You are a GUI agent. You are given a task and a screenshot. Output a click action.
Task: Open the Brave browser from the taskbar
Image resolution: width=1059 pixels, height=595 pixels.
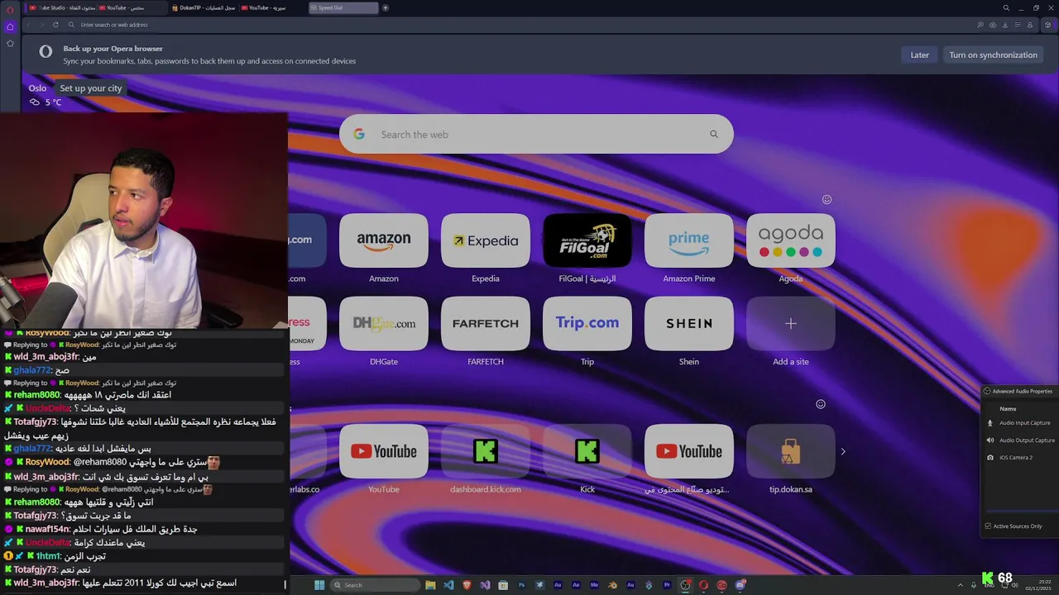click(467, 585)
